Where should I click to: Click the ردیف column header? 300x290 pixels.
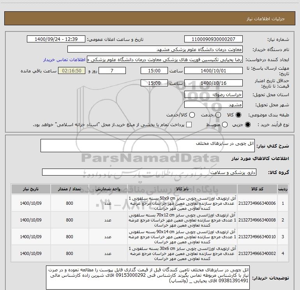pyautogui.click(x=283, y=189)
